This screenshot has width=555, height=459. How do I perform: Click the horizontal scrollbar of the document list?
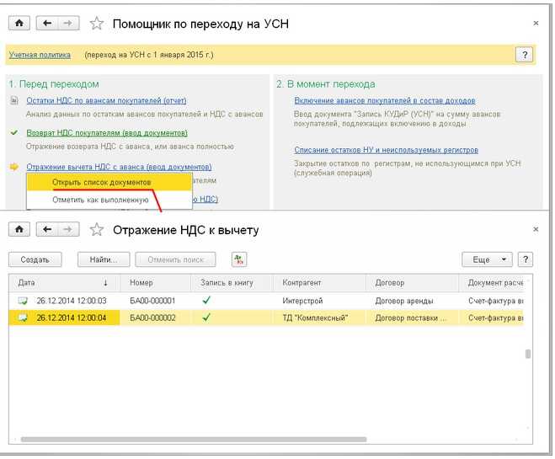(194, 440)
